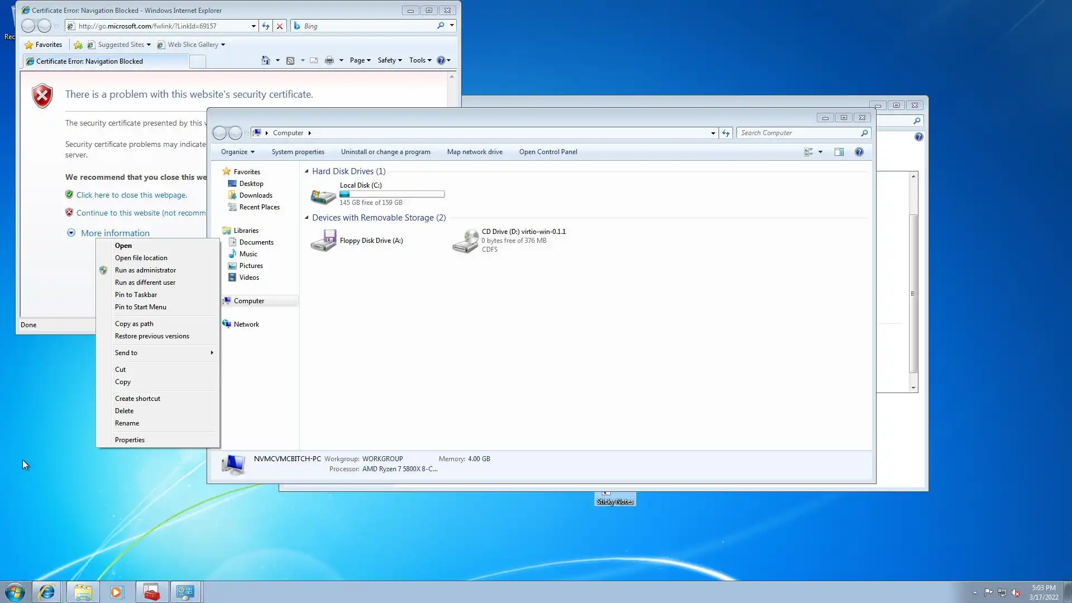Viewport: 1072px width, 603px height.
Task: Click the stop loading X button in IE
Action: point(280,26)
